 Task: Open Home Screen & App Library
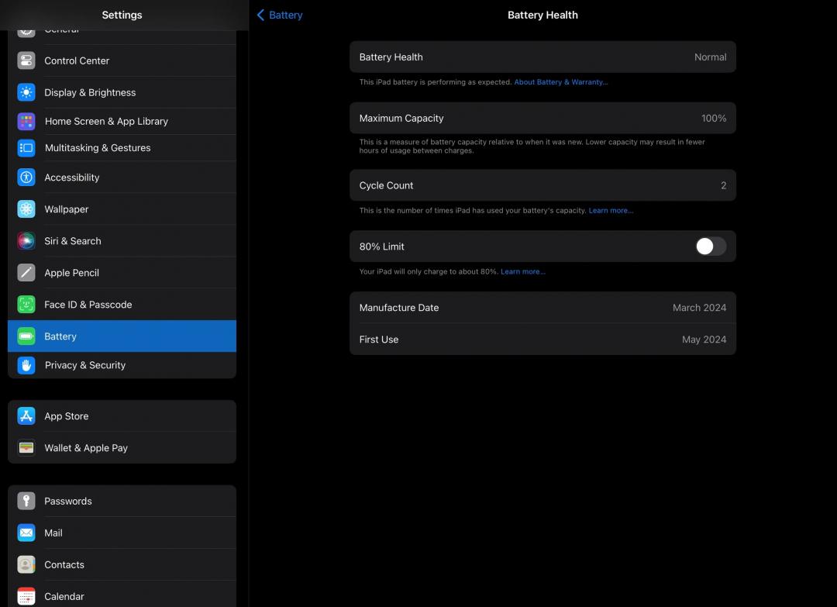point(122,121)
